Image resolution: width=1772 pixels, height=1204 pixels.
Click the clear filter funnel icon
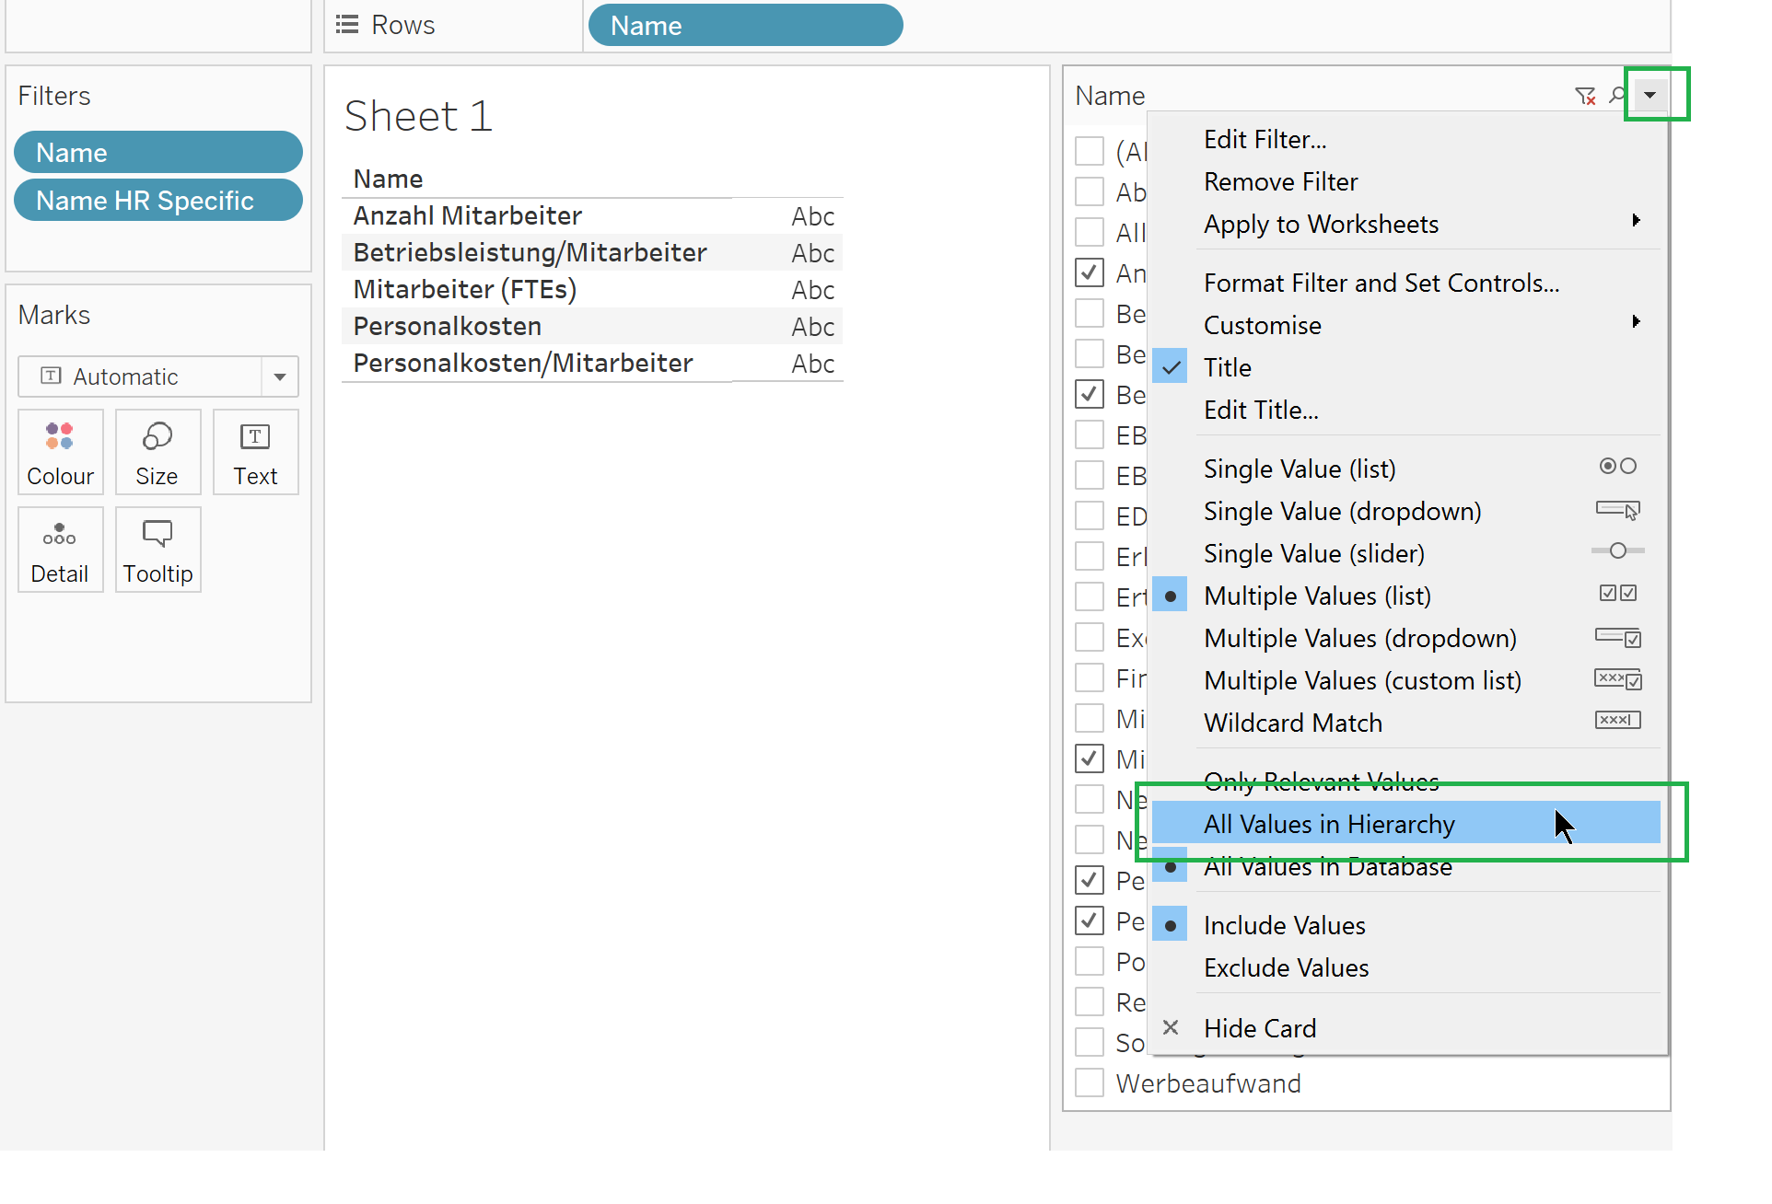(1584, 96)
